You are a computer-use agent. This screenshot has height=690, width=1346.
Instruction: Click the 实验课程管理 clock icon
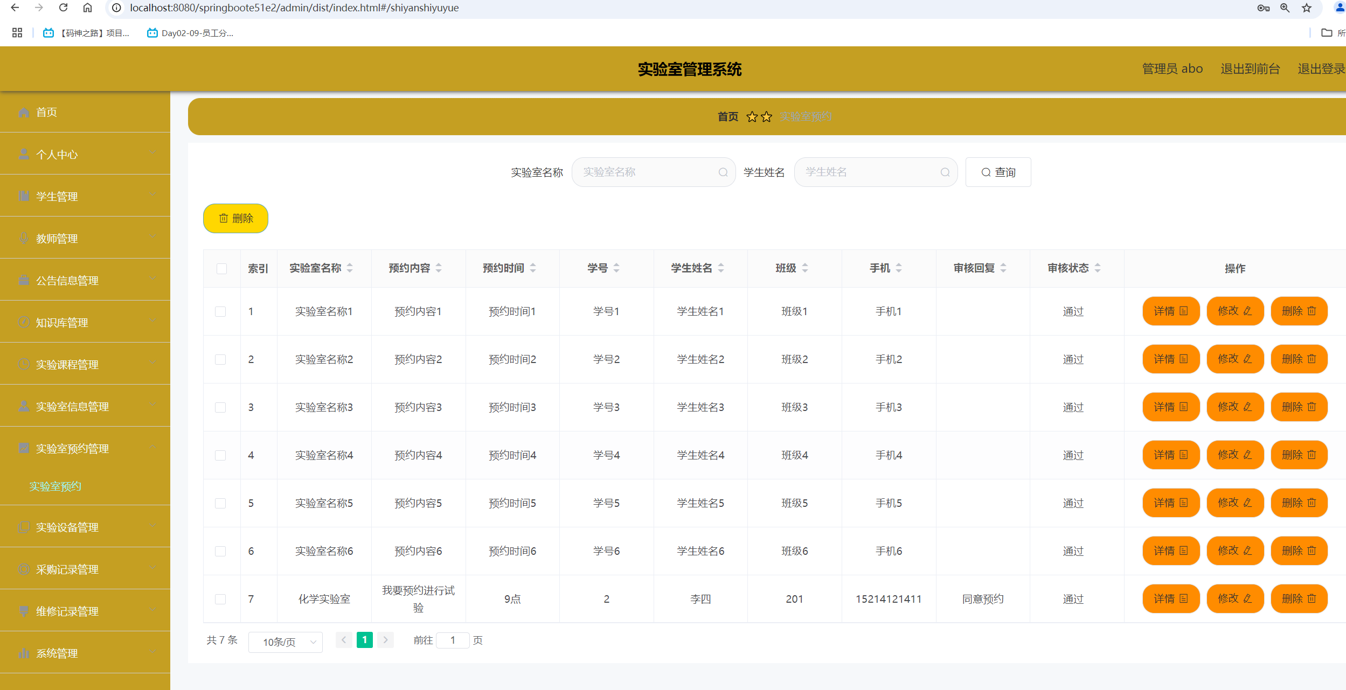point(24,364)
